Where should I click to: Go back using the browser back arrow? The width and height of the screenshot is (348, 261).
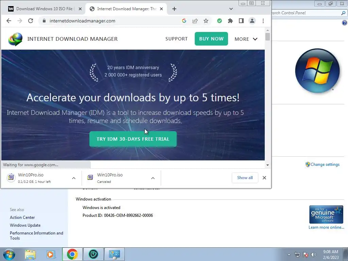[x=9, y=21]
